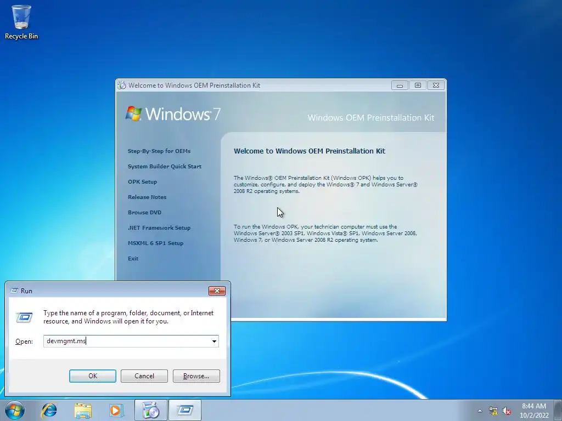Screen dimensions: 562x421
Task: Click the muted volume tray icon
Action: pos(507,411)
